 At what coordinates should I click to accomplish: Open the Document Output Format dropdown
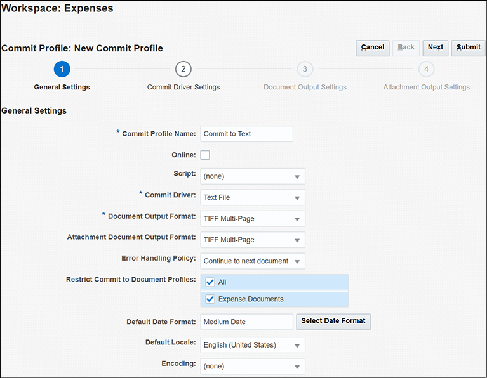pos(253,219)
